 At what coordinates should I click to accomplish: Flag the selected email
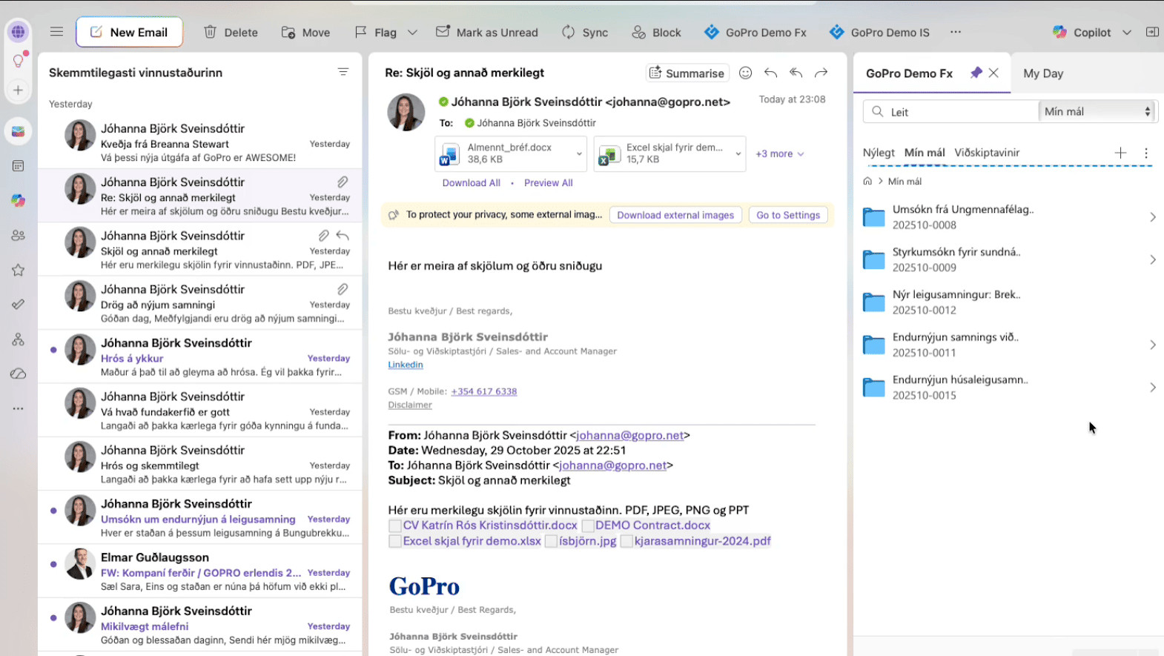point(376,33)
